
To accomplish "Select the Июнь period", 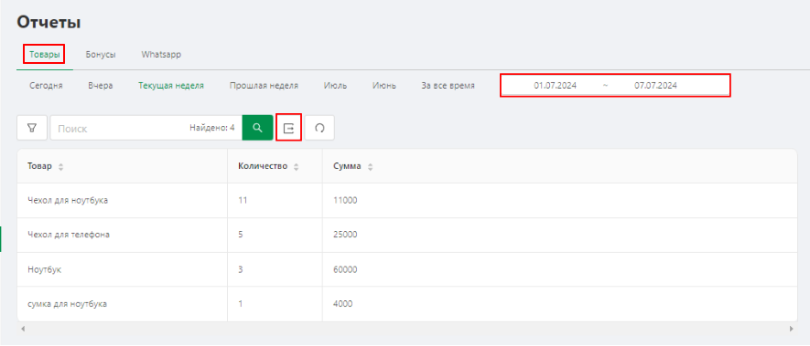I will pyautogui.click(x=384, y=86).
